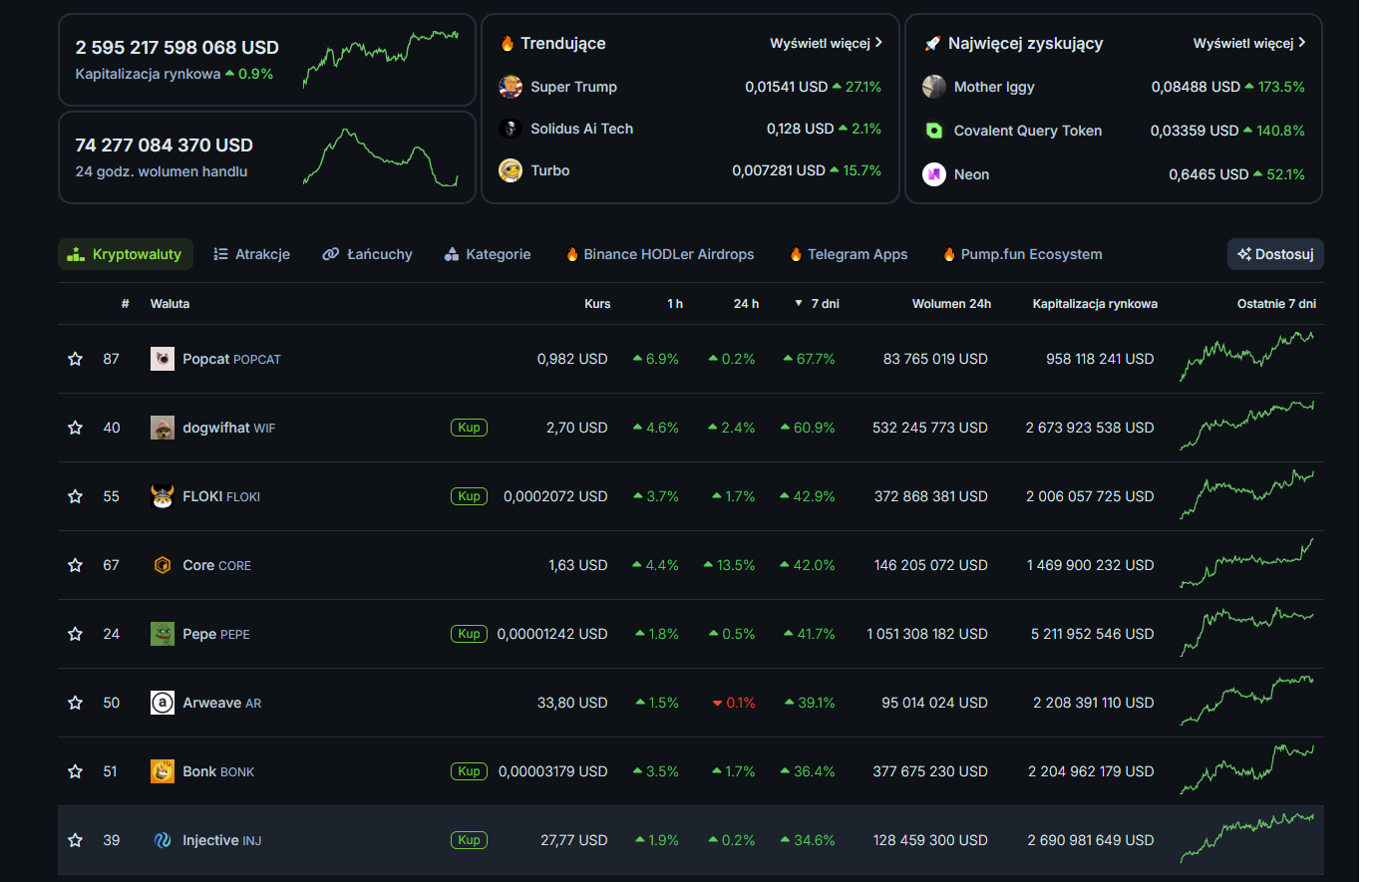Switch to the Atrakcje tab
The height and width of the screenshot is (882, 1376).
pos(251,254)
